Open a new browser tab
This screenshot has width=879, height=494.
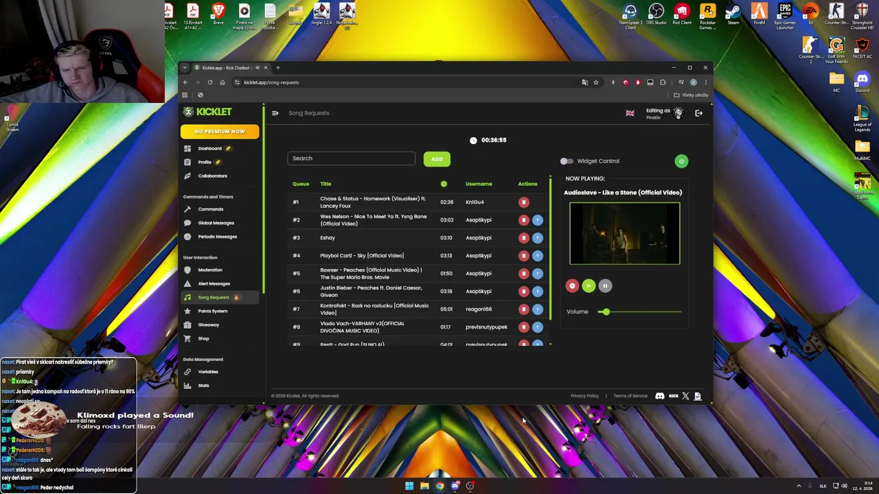click(x=277, y=67)
